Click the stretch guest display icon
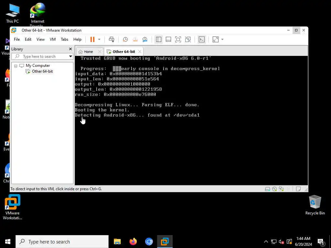Image resolution: width=331 pixels, height=248 pixels. coord(216,39)
